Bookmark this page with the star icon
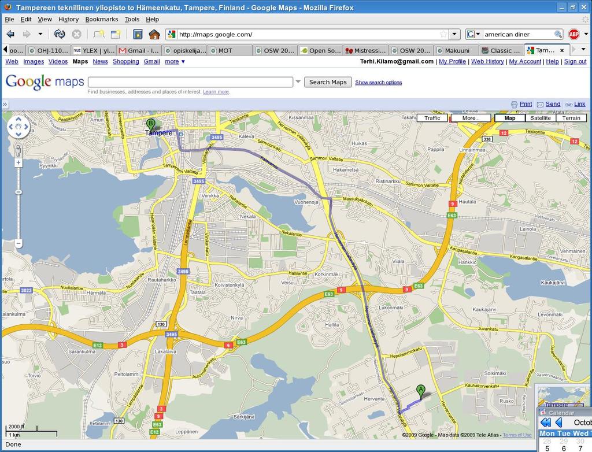The height and width of the screenshot is (452, 592). tap(443, 34)
